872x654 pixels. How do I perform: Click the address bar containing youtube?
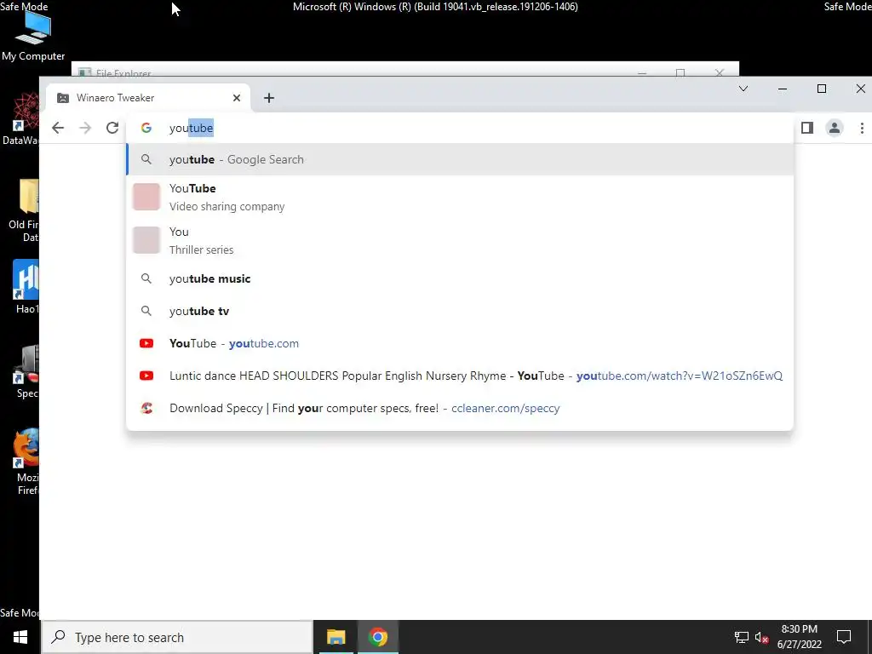[x=460, y=128]
